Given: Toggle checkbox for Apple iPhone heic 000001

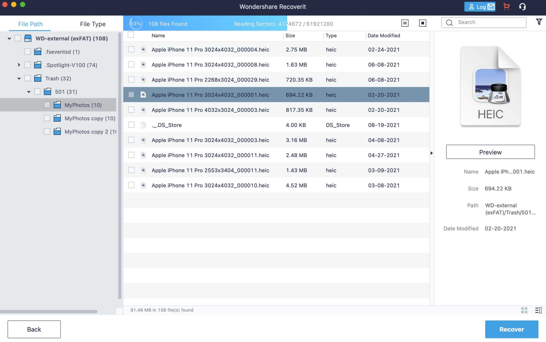Looking at the screenshot, I should pyautogui.click(x=131, y=94).
